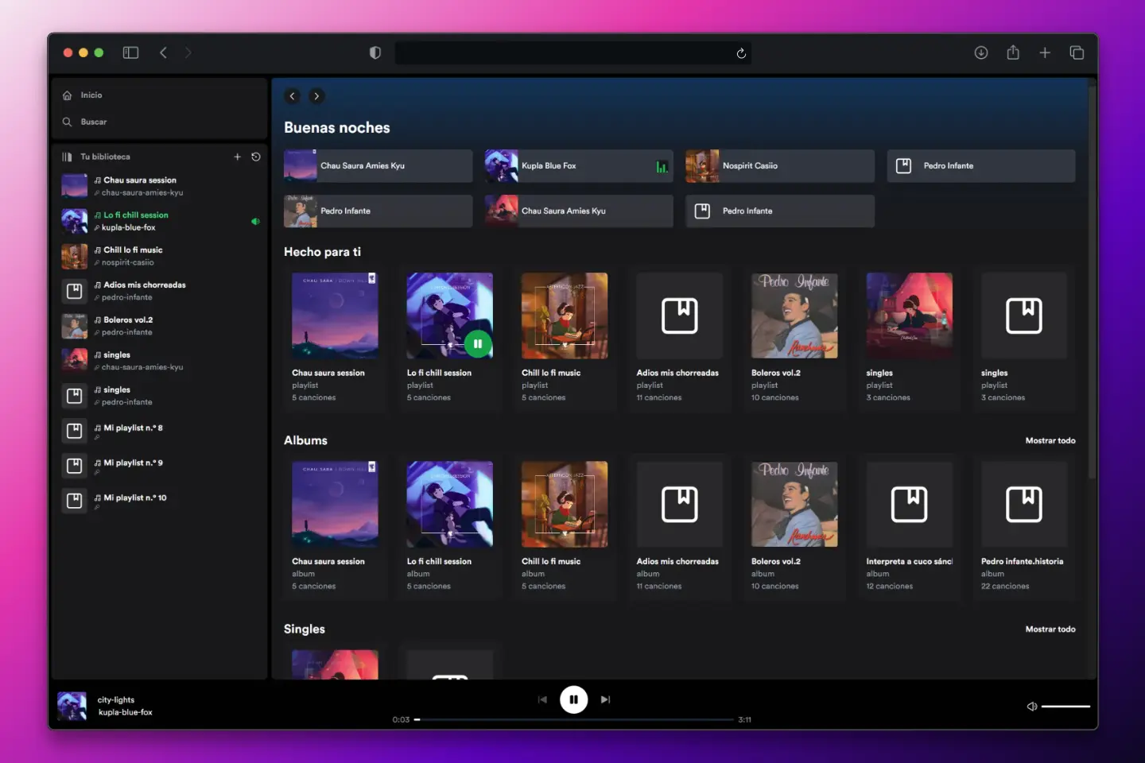Go back with Safari's toolbar back arrow
This screenshot has height=763, width=1145.
click(x=163, y=52)
